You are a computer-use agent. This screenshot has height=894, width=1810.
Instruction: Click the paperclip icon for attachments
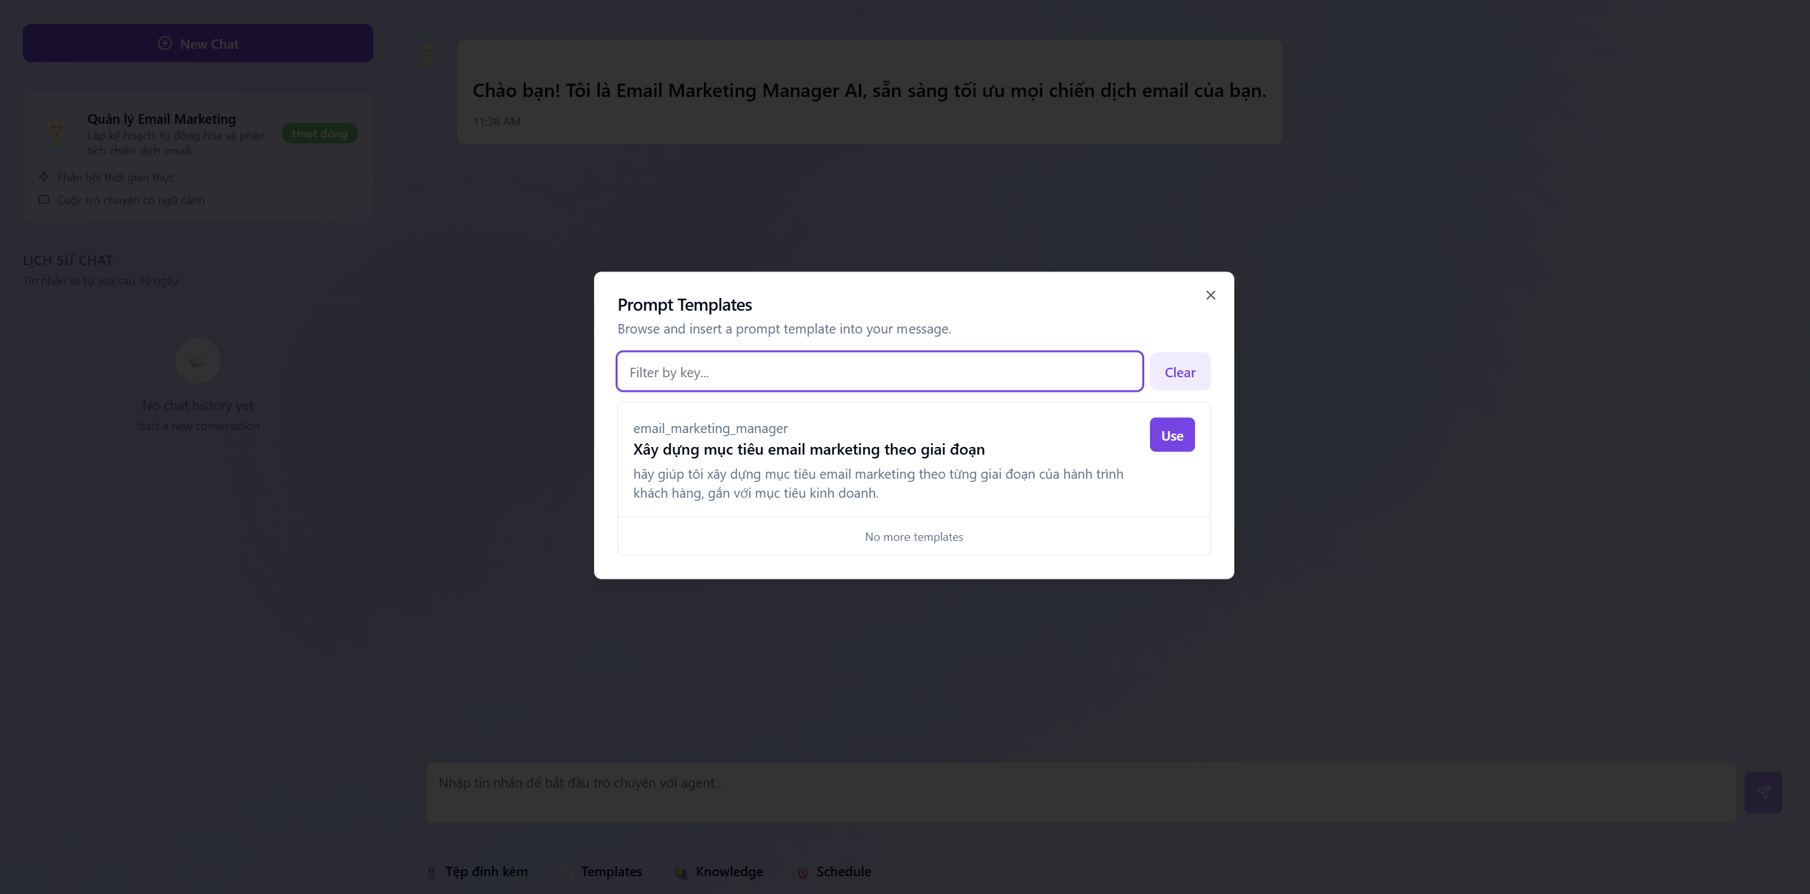432,872
